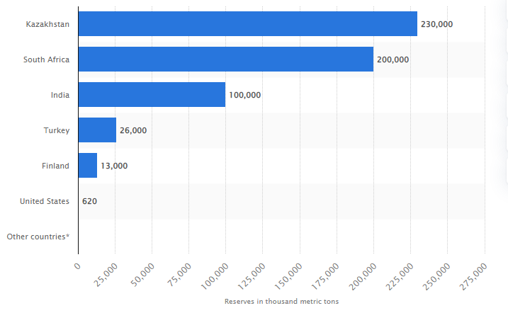The width and height of the screenshot is (508, 313).
Task: Click the 230,000 value label
Action: [436, 24]
